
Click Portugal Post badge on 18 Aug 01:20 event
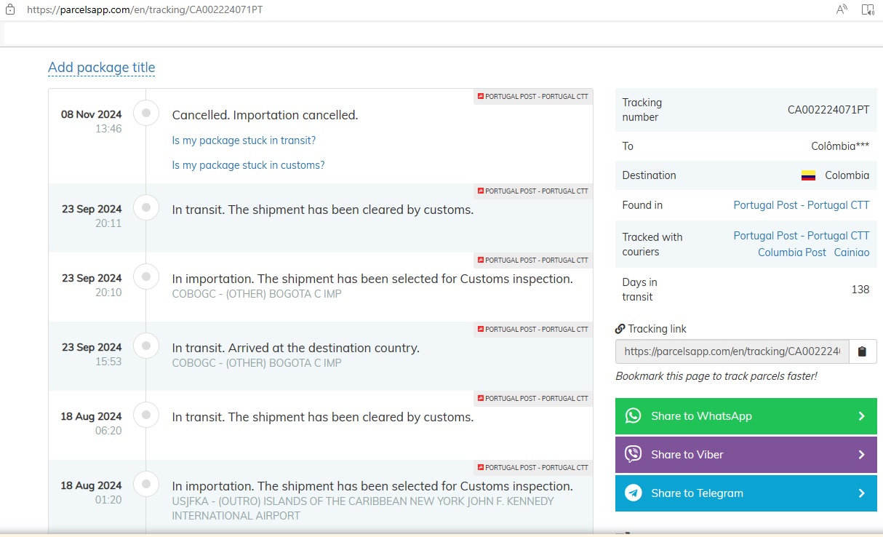[x=533, y=467]
